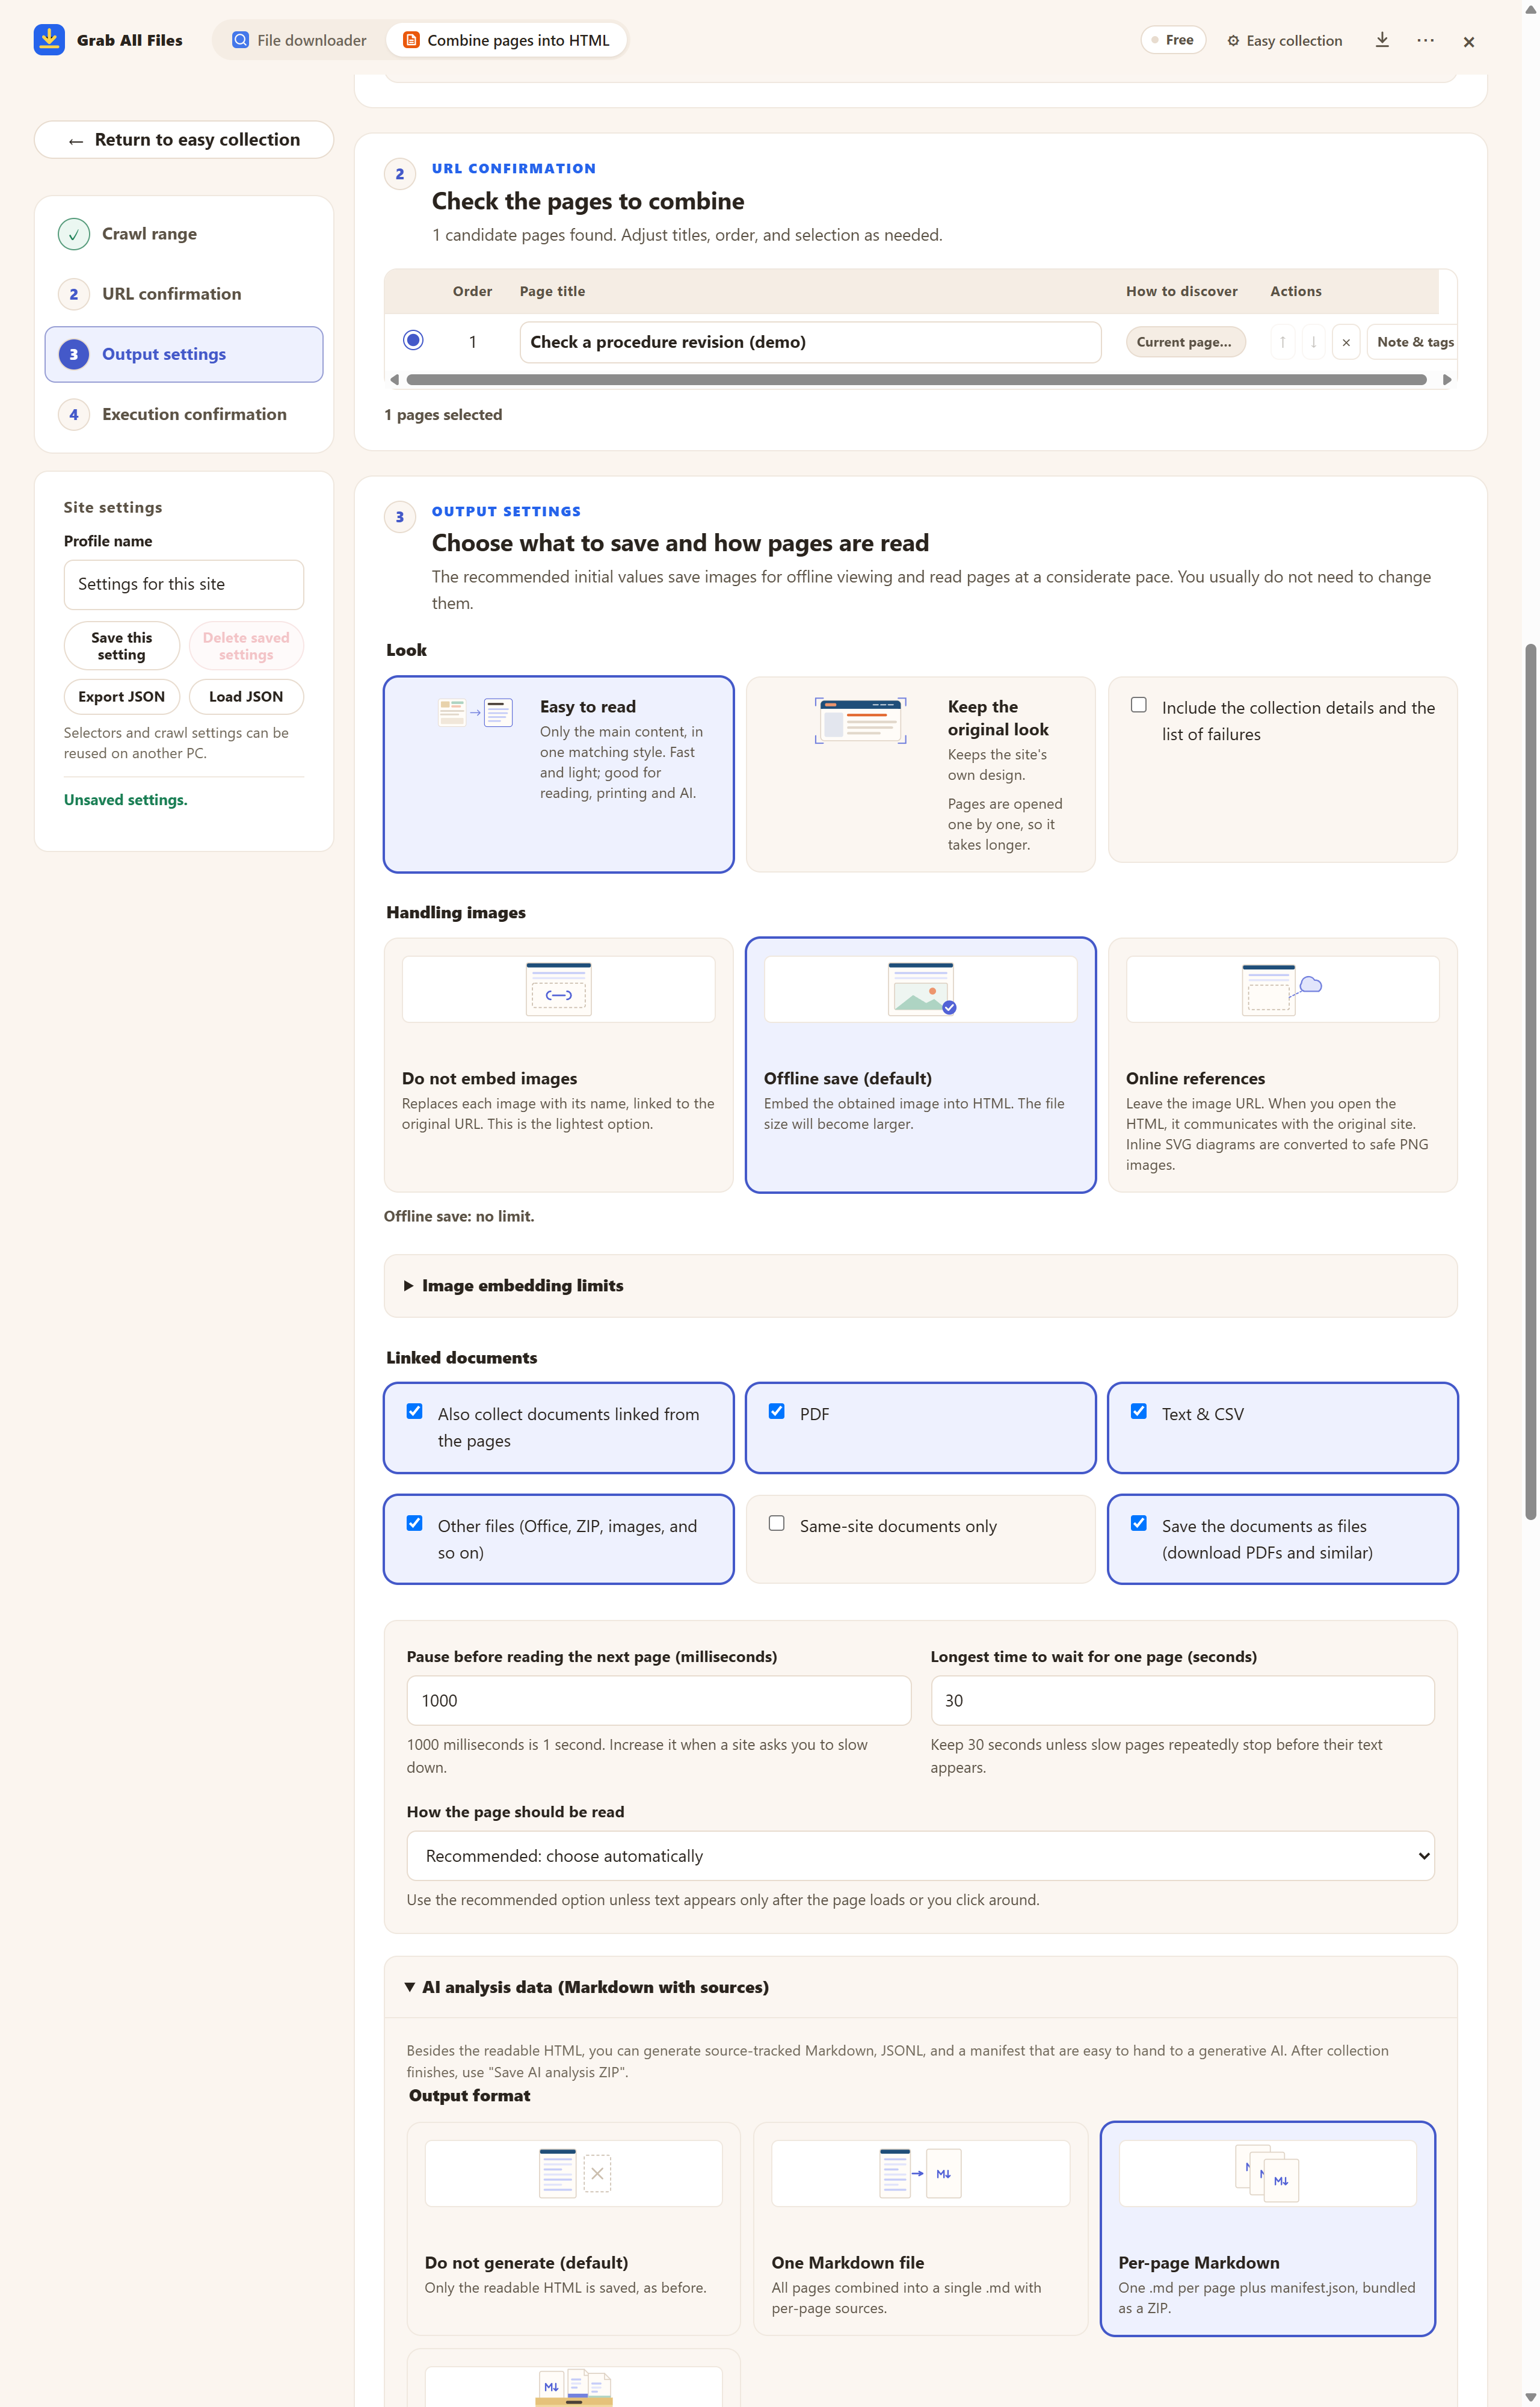Move page up with the up arrow

coord(1282,342)
